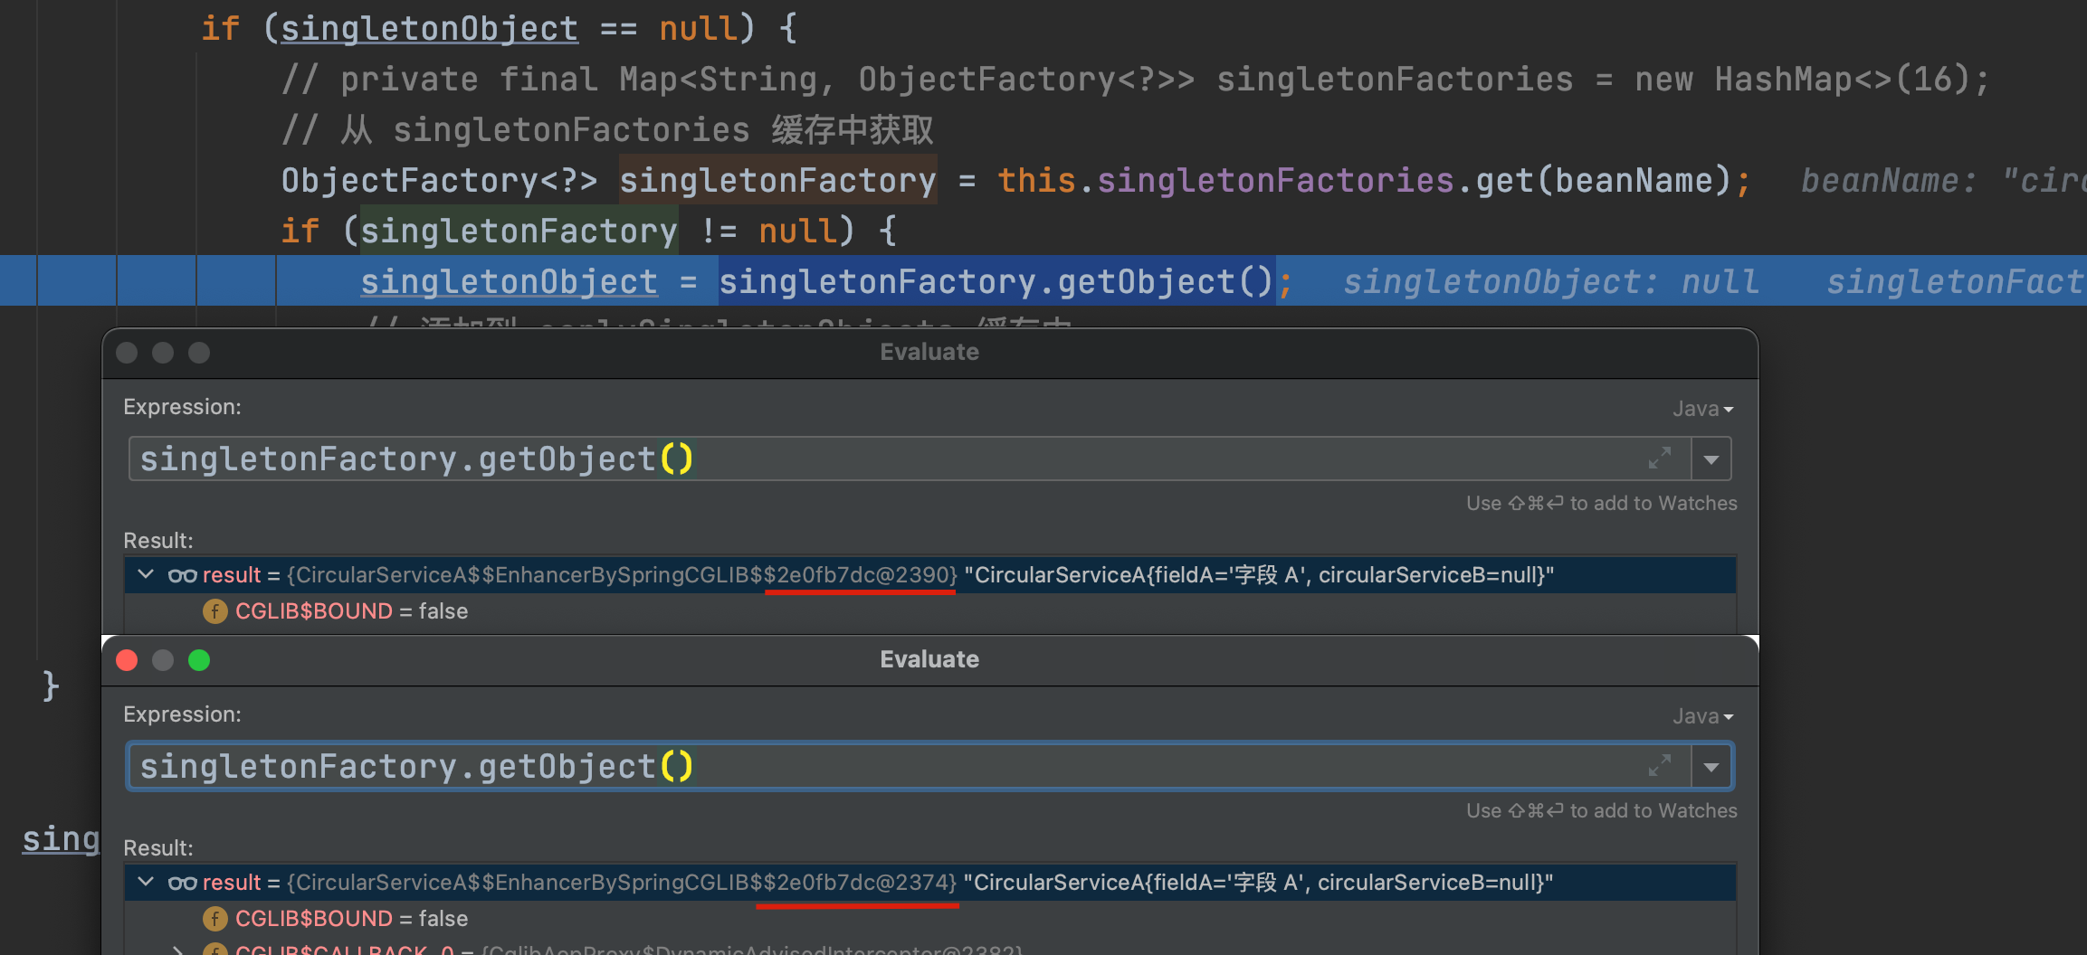Zoom the active Evaluate dialog with the green button
The image size is (2087, 955).
[x=199, y=660]
